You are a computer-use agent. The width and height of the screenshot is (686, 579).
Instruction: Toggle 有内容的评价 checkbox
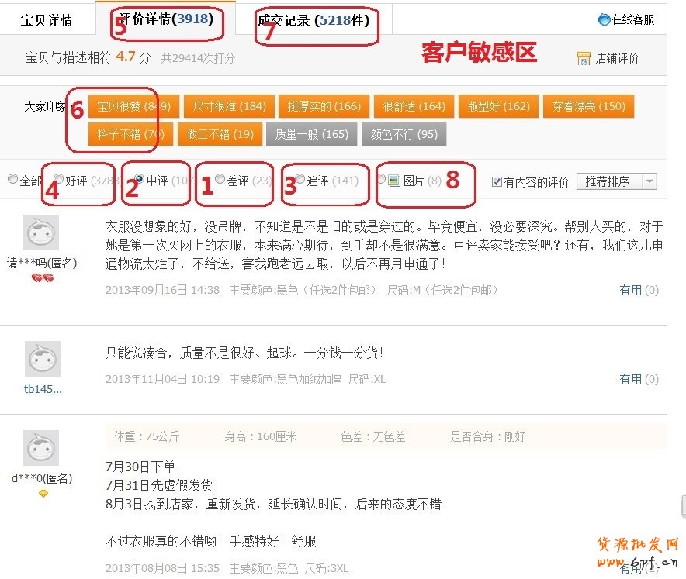497,181
